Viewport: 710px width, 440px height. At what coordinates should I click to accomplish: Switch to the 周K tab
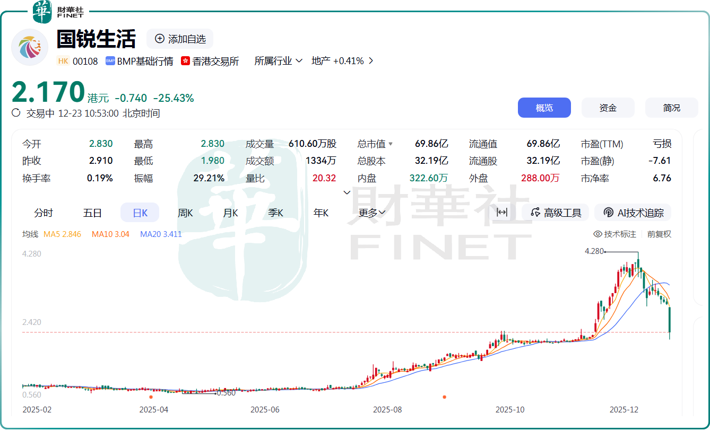(x=185, y=213)
